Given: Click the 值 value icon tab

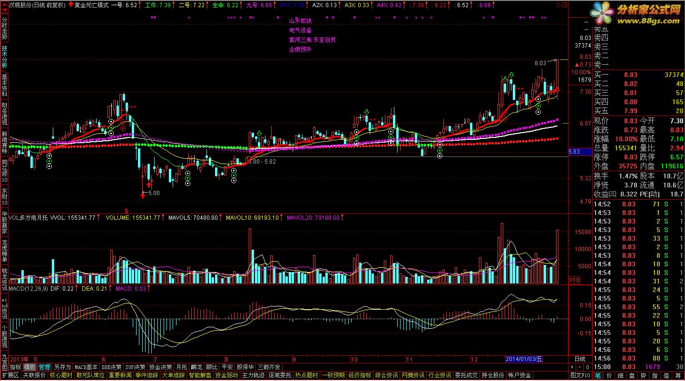Looking at the screenshot, I should 666,375.
